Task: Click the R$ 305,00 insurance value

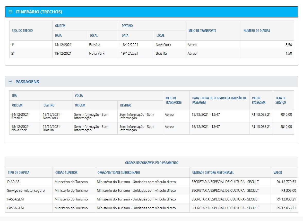Action: click(x=289, y=190)
